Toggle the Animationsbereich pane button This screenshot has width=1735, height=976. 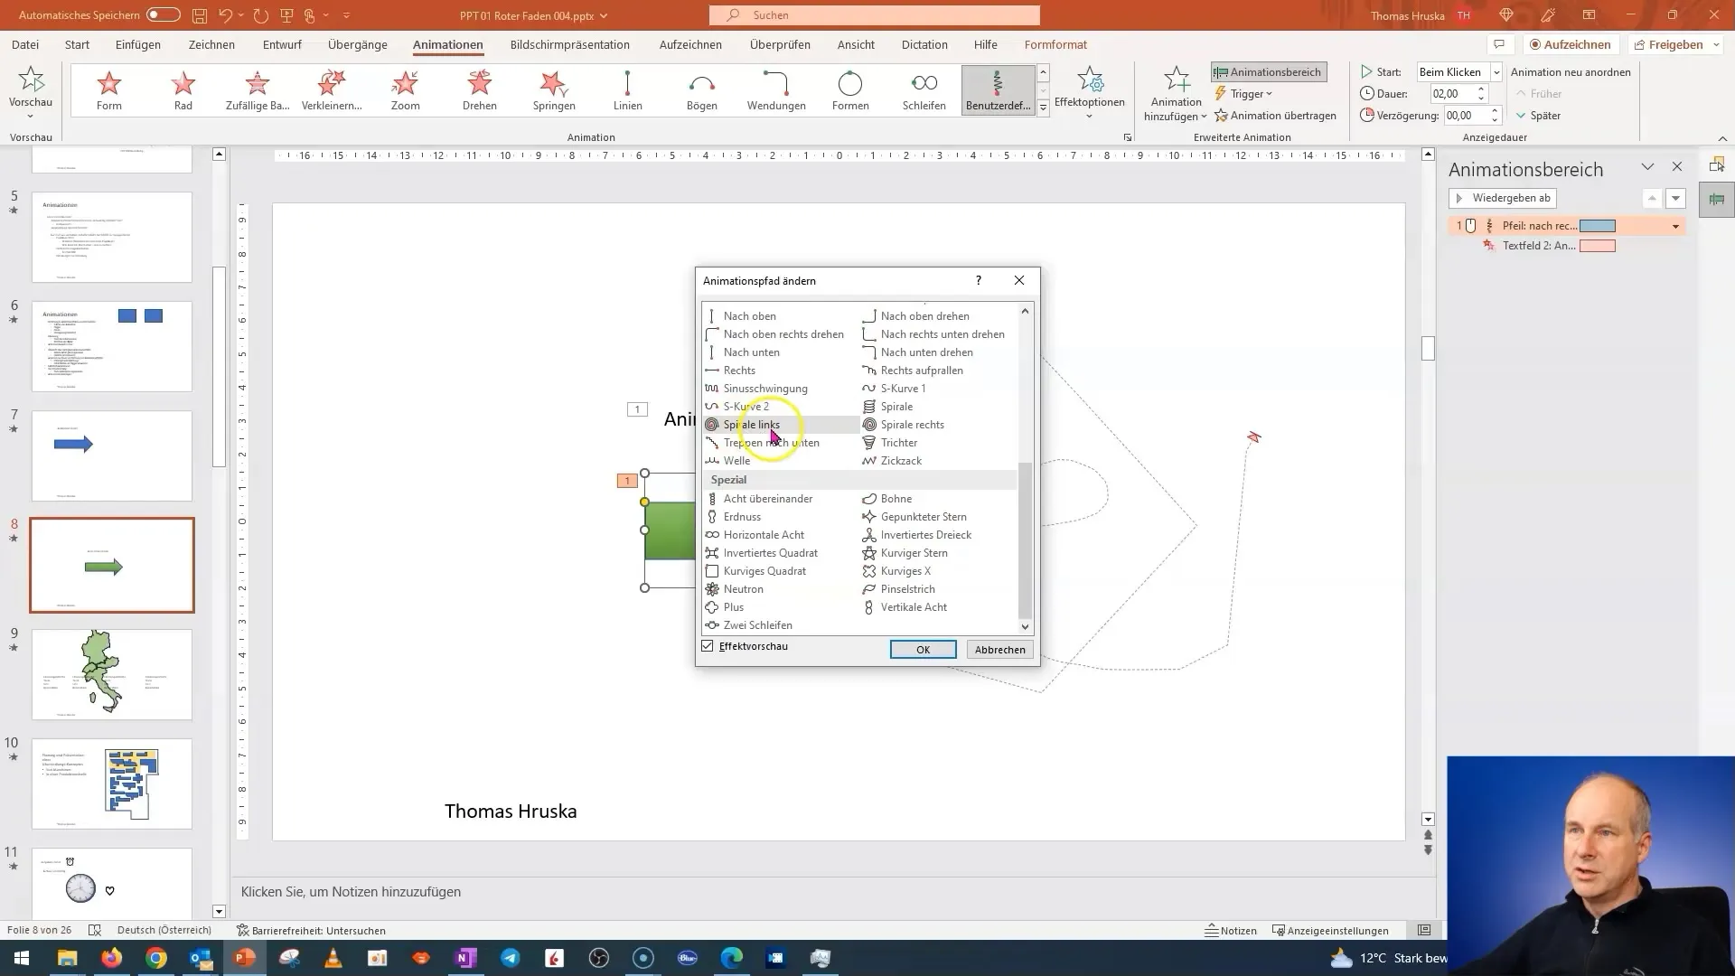(1269, 72)
